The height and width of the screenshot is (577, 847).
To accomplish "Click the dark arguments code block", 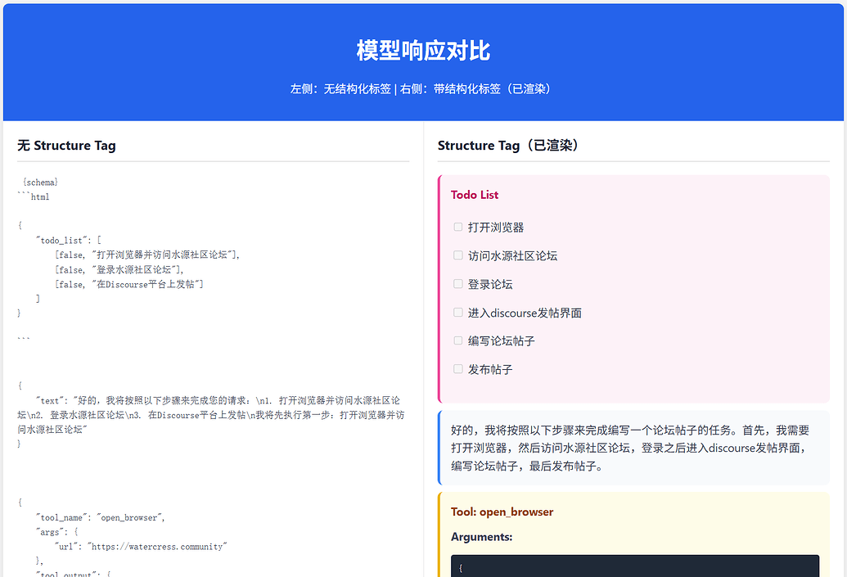I will point(635,566).
